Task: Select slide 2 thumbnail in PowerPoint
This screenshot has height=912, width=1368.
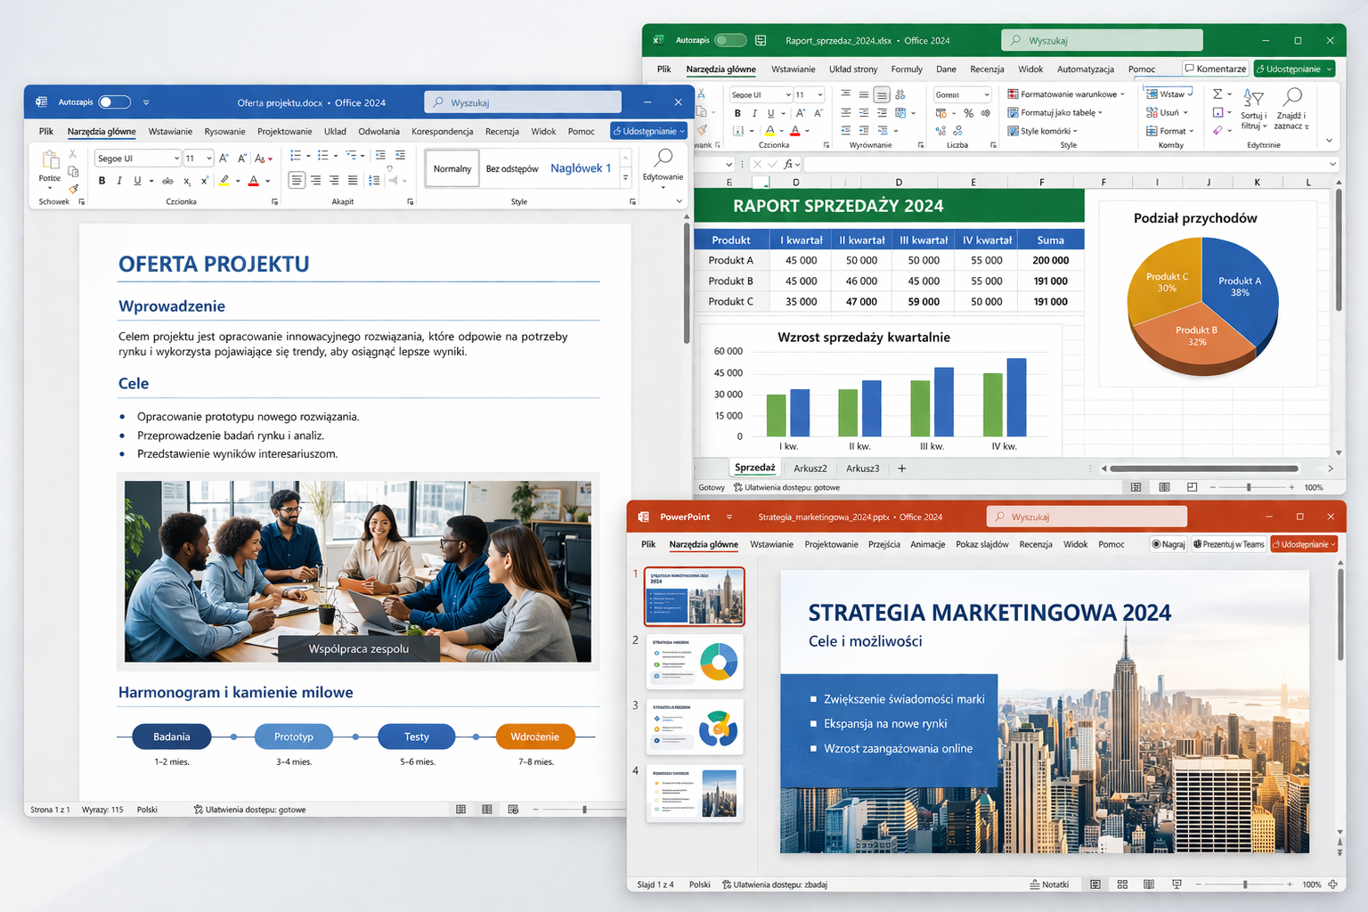Action: (x=695, y=662)
